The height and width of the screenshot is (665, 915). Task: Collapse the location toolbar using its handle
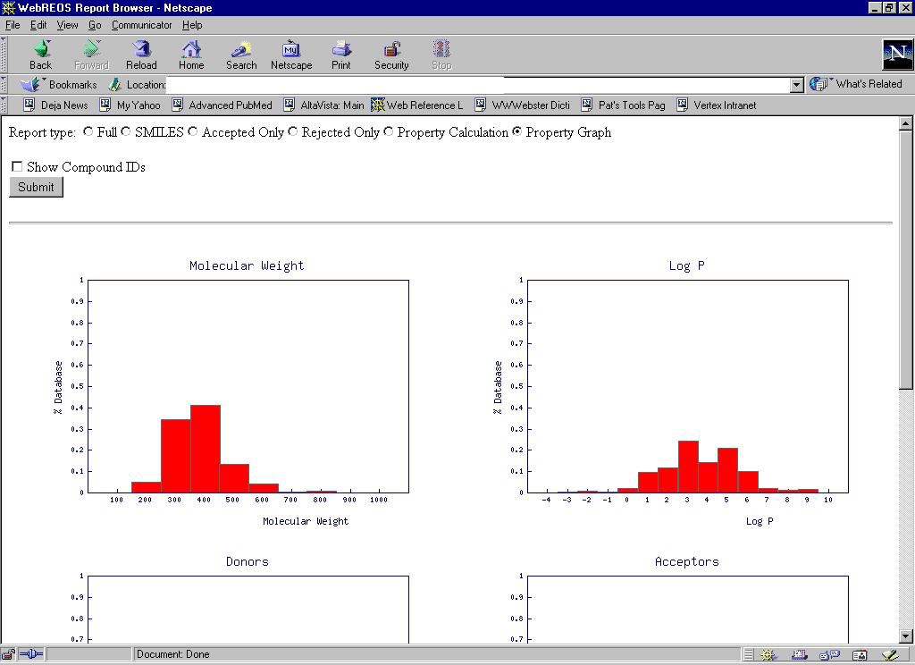point(4,85)
